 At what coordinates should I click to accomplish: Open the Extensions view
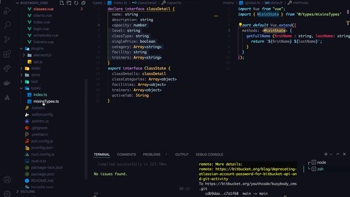click(x=7, y=54)
